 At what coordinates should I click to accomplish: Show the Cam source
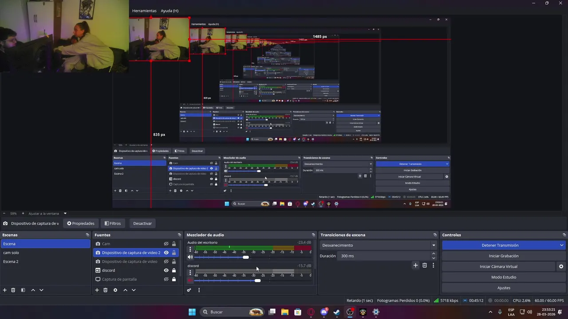tap(166, 244)
